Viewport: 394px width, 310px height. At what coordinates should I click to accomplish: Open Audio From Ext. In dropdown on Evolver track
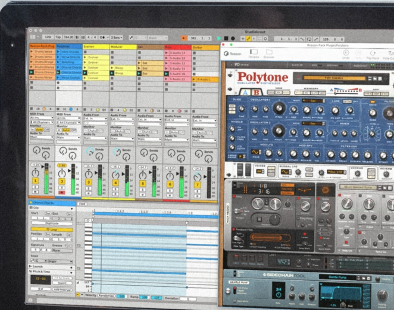pos(95,119)
